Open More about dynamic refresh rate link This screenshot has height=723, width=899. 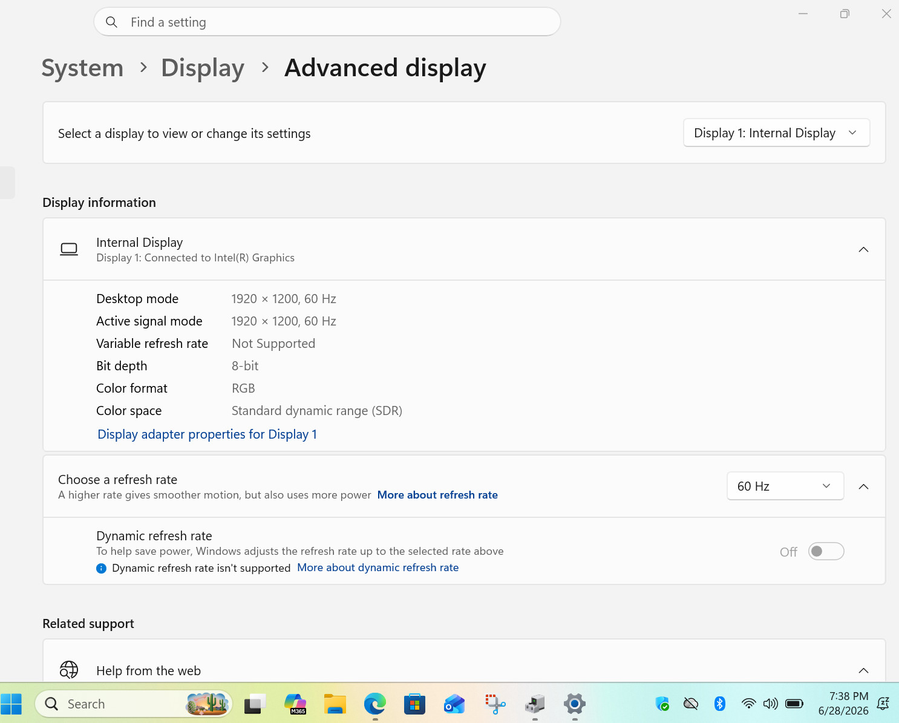click(x=378, y=568)
